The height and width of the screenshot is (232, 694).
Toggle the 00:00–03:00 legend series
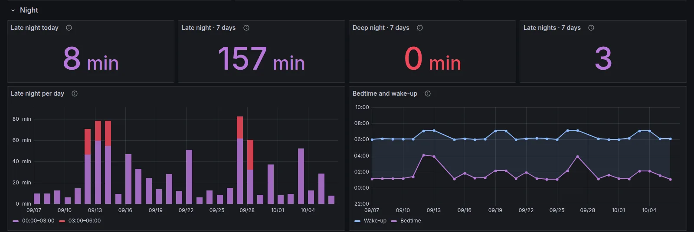pos(38,221)
